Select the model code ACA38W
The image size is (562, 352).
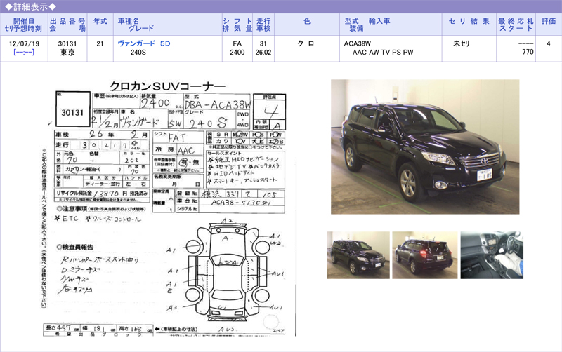point(358,43)
